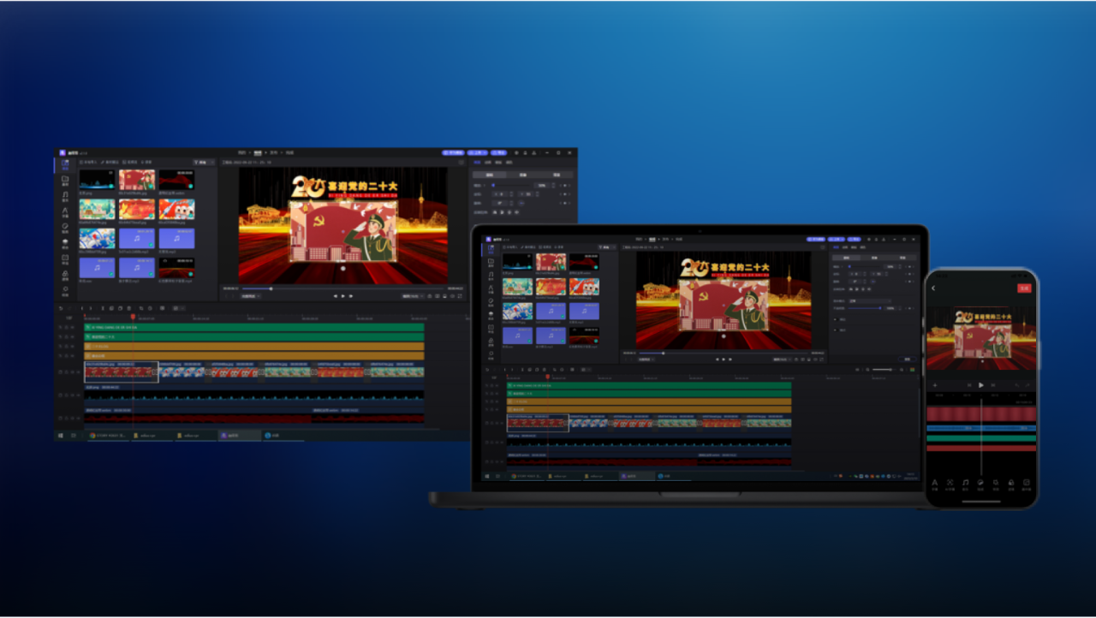Click third purple button in desktop window title bar
Screen dimensions: 1096x618
tap(498, 152)
